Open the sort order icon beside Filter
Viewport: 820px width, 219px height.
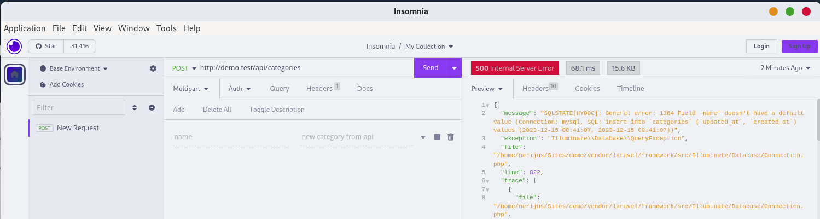135,108
